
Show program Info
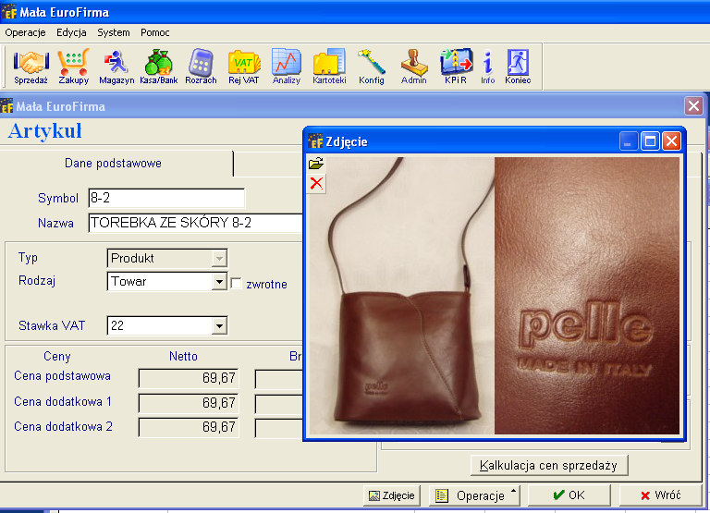[x=488, y=67]
